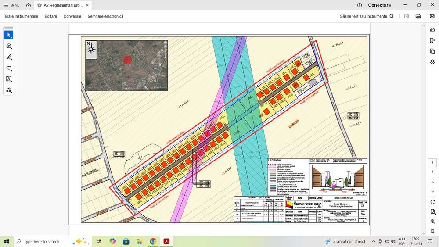
Task: Click the zoom in magnifier button
Action: 433,222
